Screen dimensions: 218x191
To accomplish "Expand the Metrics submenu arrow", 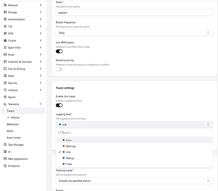I will pos(8,117).
